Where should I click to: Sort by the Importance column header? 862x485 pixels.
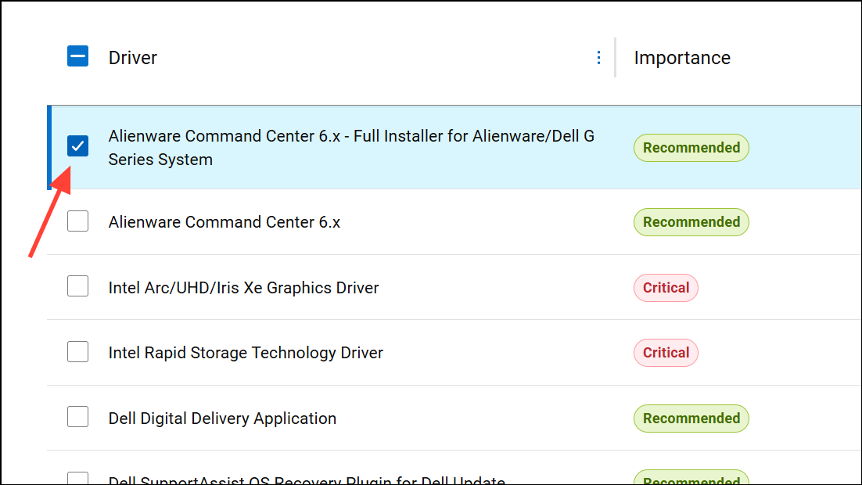click(x=682, y=57)
